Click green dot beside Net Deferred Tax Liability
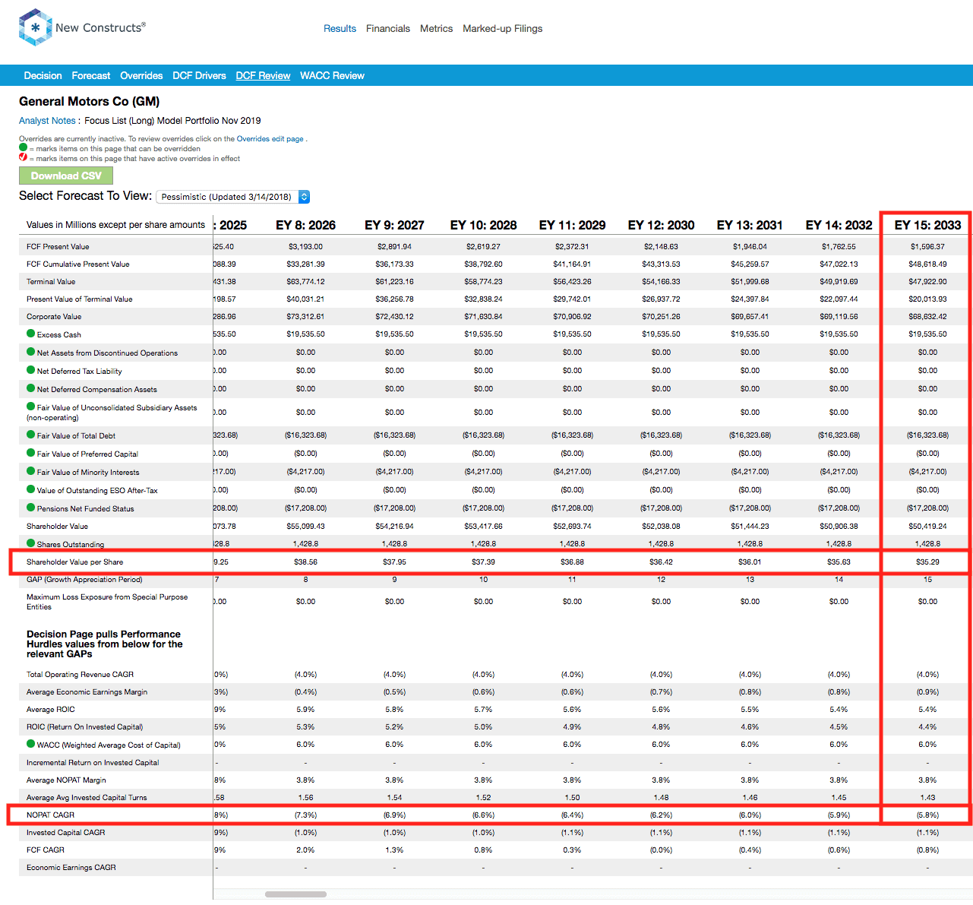 [30, 370]
